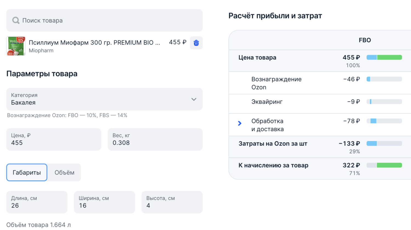The image size is (411, 230).
Task: Click the Поиск товара search field
Action: (110, 21)
